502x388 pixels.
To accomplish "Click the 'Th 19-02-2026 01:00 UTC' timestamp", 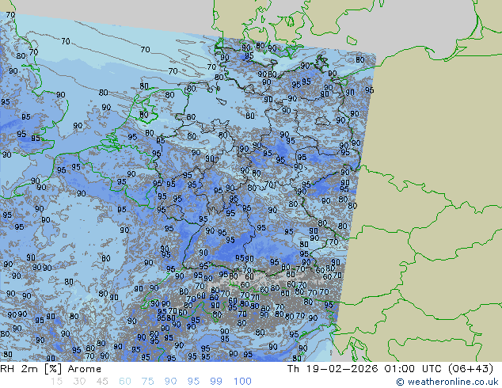I will (x=365, y=369).
